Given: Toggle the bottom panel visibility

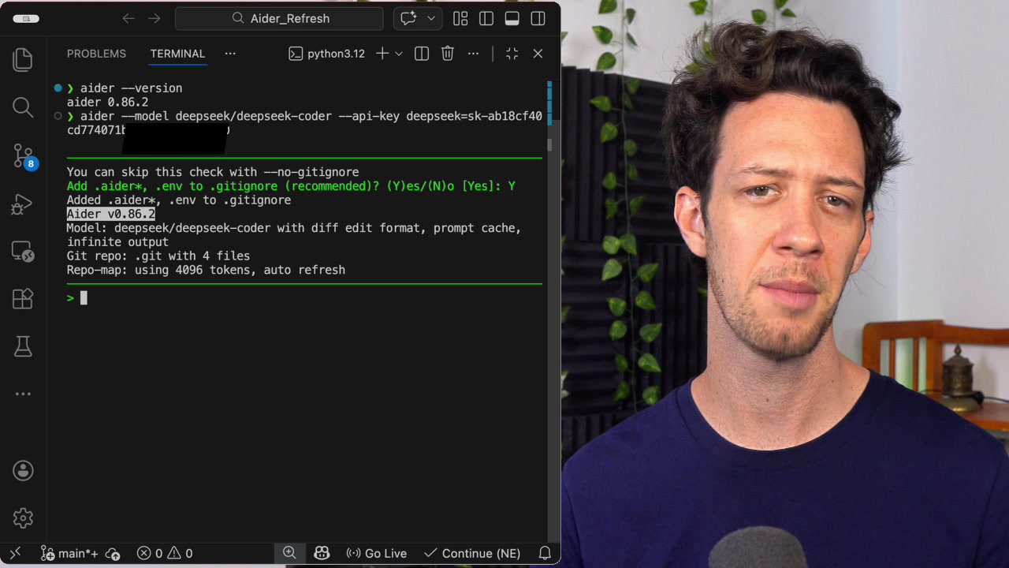Looking at the screenshot, I should 512,18.
